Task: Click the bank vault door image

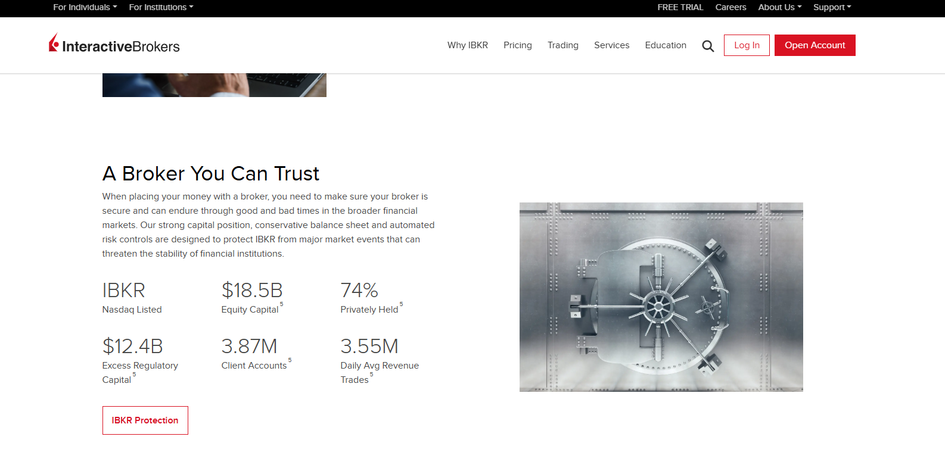Action: [661, 297]
